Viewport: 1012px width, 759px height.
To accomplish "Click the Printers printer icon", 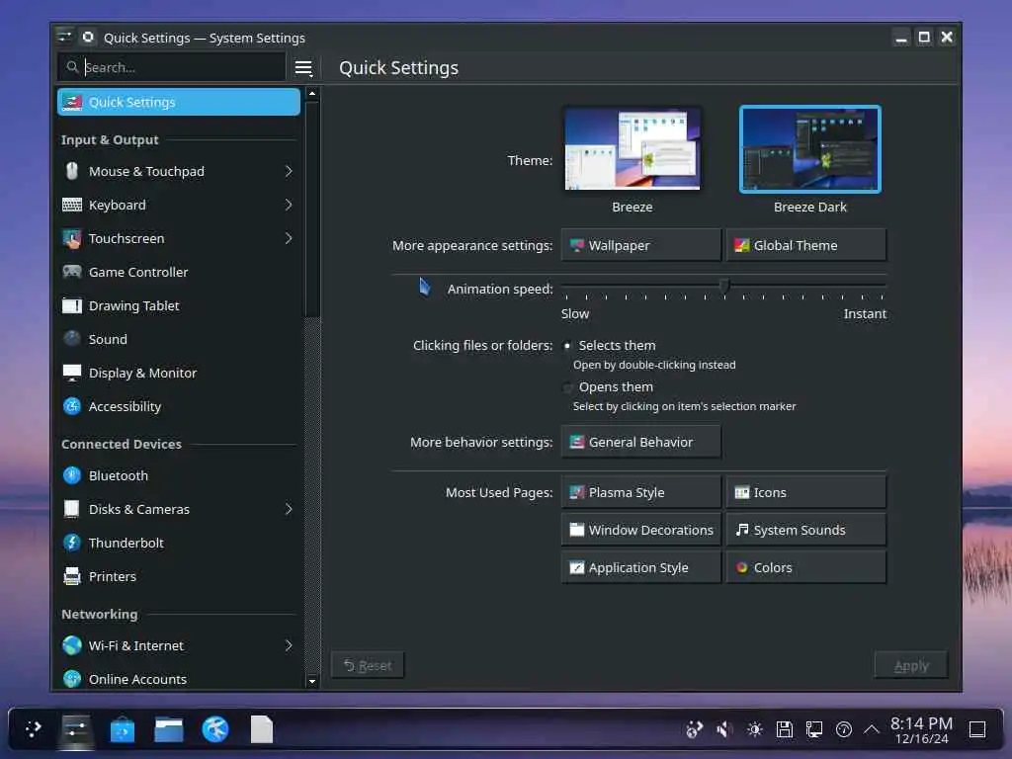I will click(72, 576).
